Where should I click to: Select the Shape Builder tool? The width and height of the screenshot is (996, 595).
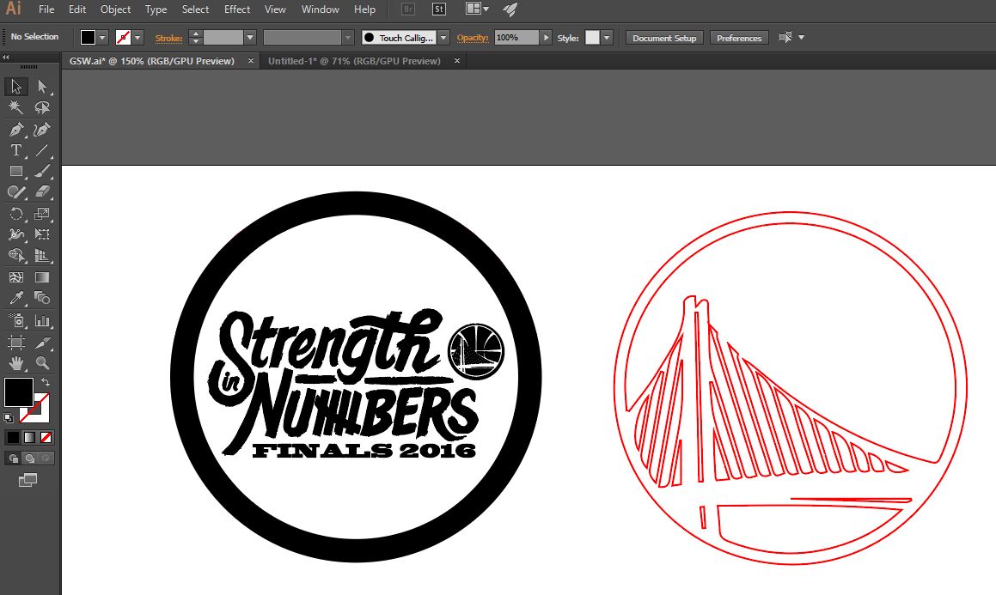(15, 255)
